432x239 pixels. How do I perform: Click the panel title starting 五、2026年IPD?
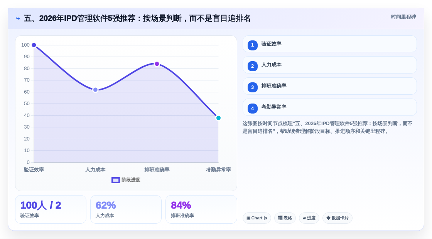click(137, 18)
